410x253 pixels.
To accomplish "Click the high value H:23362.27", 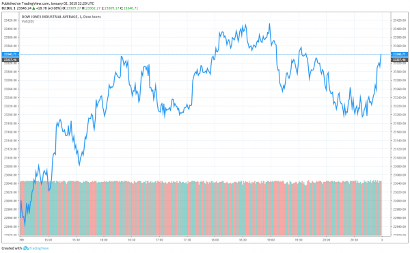I will [x=91, y=8].
